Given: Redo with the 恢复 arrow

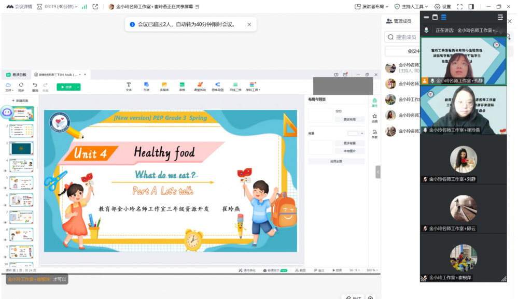Looking at the screenshot, I should 45,87.
